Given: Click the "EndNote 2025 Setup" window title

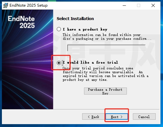Looking at the screenshot, I should (29, 5).
